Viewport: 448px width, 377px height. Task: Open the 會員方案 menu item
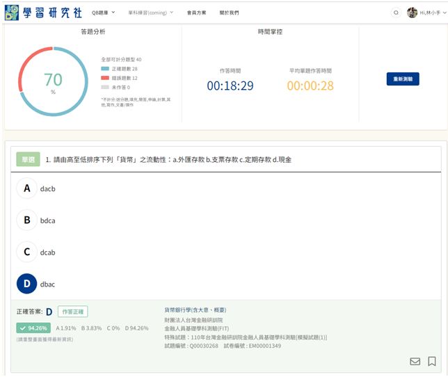(198, 13)
